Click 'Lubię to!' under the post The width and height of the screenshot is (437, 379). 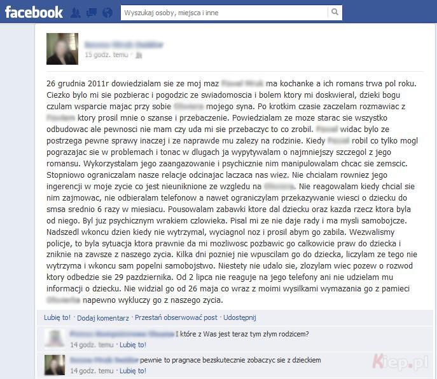tap(57, 317)
